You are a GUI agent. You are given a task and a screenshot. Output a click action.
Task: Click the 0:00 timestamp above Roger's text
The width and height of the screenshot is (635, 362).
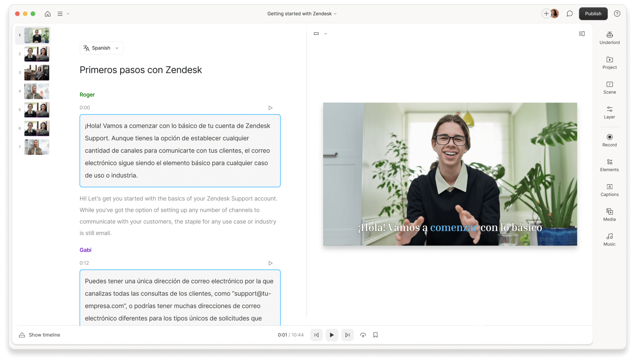85,108
